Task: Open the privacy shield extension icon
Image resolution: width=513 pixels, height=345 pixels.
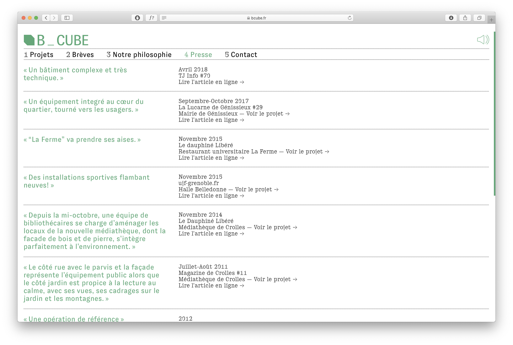Action: pos(137,18)
